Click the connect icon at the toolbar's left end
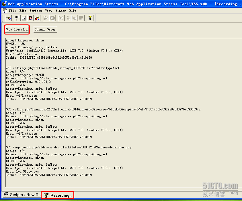 coord(9,18)
